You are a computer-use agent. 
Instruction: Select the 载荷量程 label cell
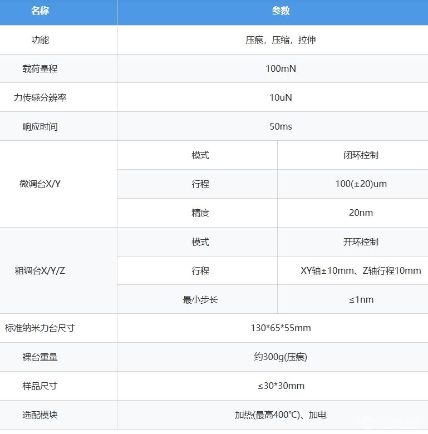(x=40, y=69)
